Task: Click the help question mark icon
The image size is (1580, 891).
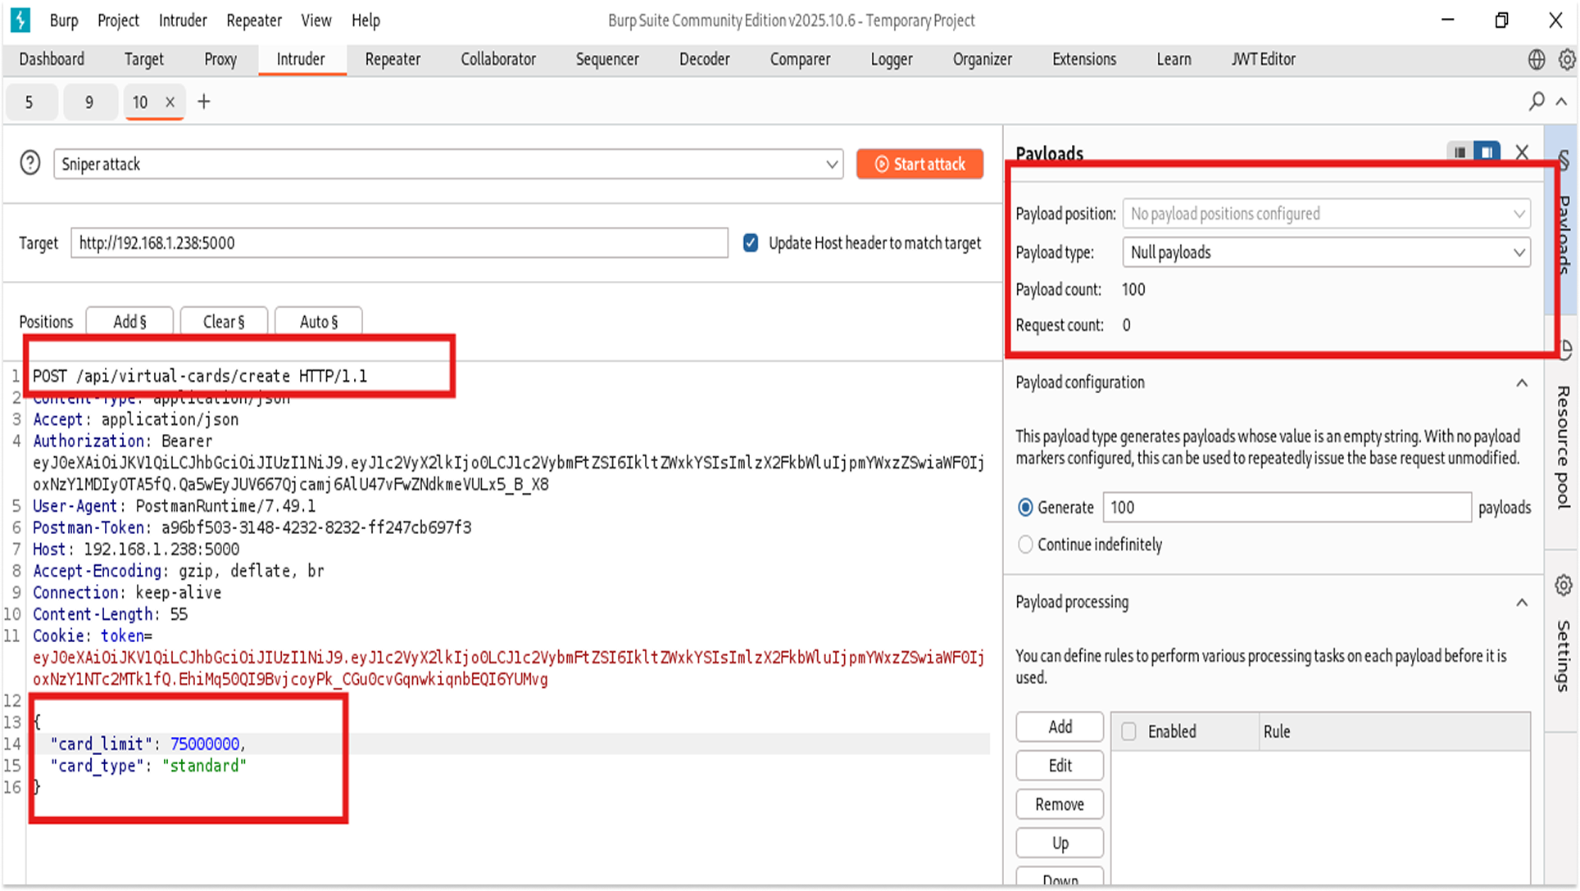Action: tap(30, 163)
